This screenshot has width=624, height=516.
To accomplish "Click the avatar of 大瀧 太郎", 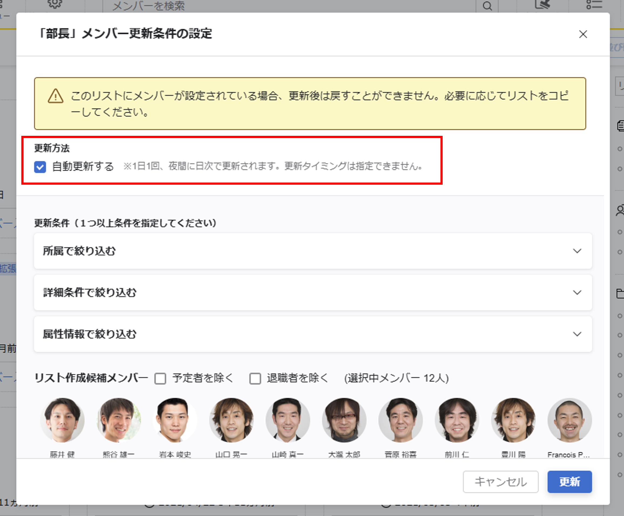I will click(344, 420).
